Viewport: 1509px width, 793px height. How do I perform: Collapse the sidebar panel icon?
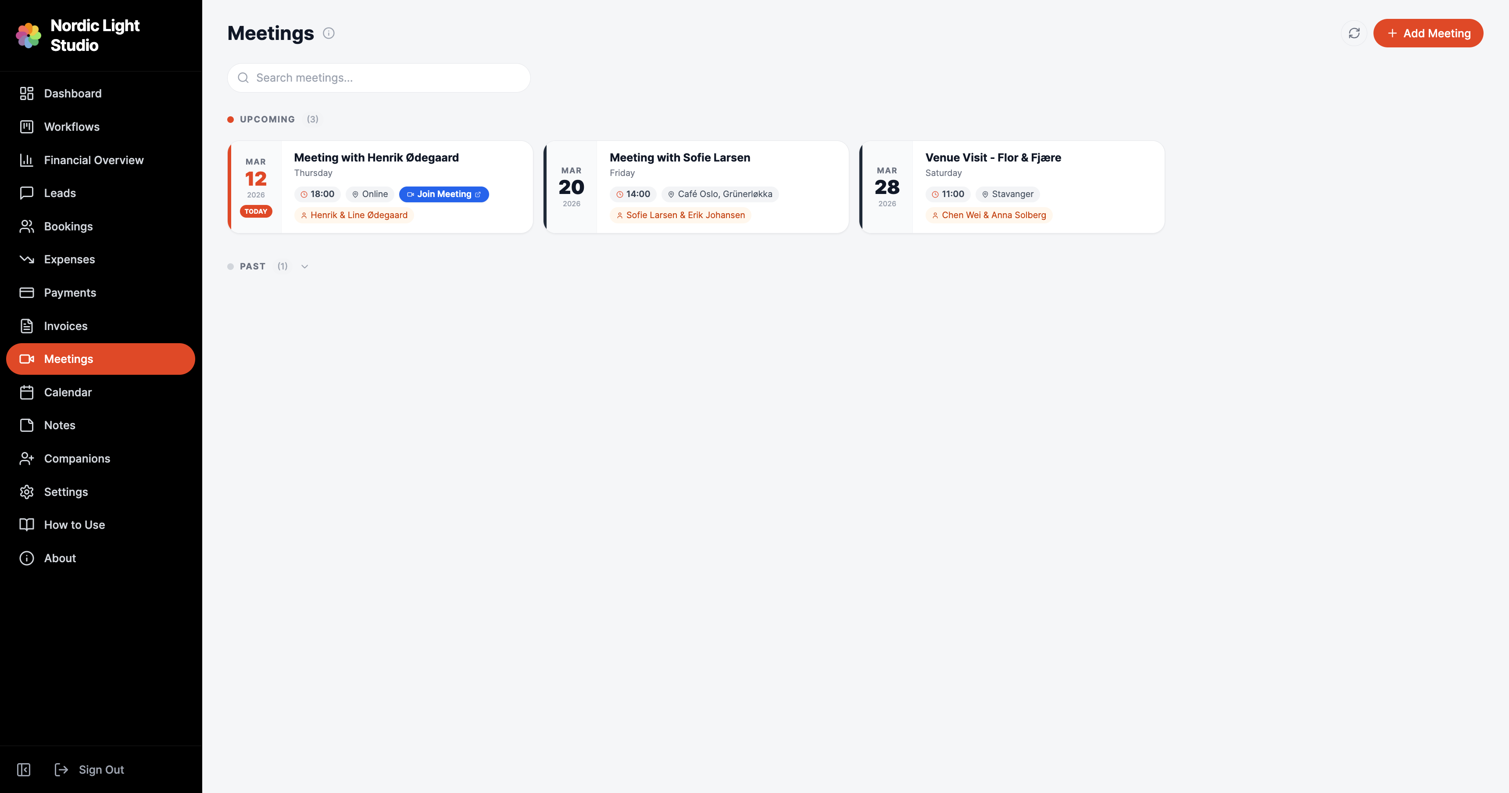(24, 770)
